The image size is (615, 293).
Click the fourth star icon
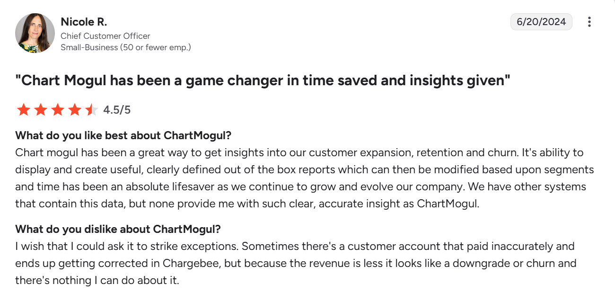click(x=74, y=109)
